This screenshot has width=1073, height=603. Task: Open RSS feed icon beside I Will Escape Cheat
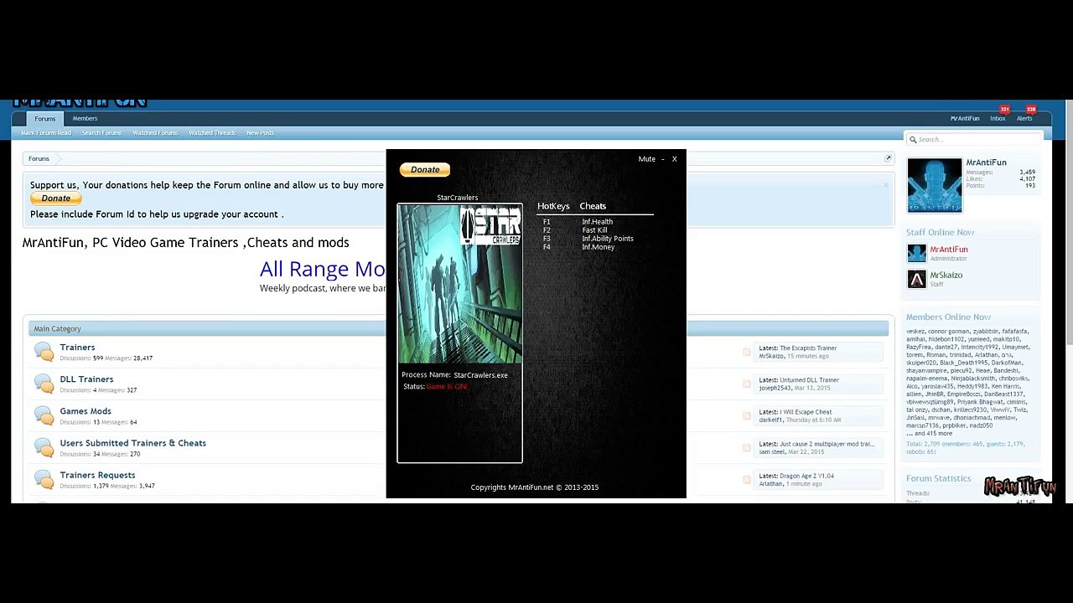(747, 416)
